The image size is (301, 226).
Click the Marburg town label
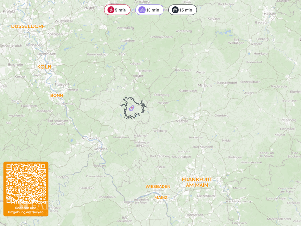205,85
